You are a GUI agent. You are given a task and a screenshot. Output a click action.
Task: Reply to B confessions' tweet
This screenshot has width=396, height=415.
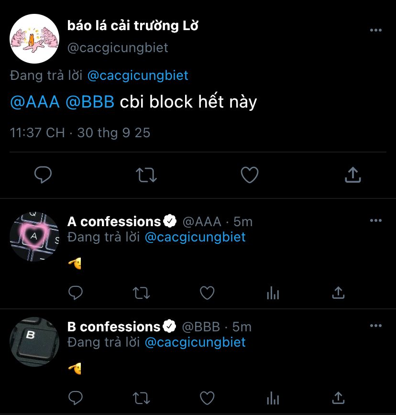(x=76, y=398)
